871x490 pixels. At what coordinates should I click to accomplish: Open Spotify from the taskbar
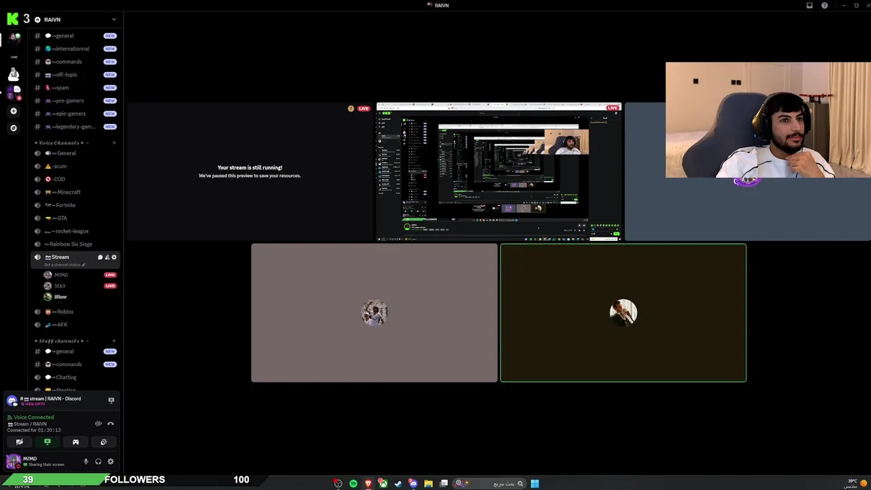click(353, 483)
